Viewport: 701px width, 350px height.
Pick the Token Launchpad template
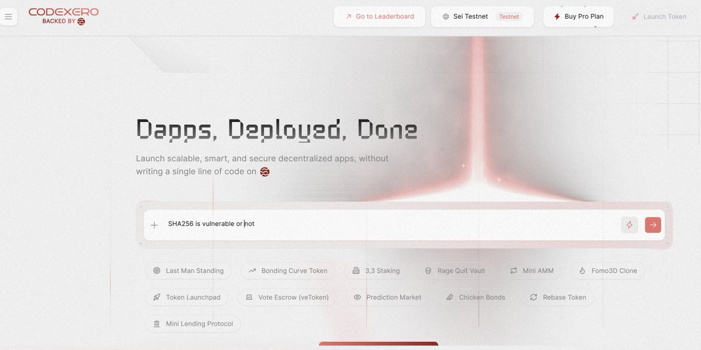point(187,297)
